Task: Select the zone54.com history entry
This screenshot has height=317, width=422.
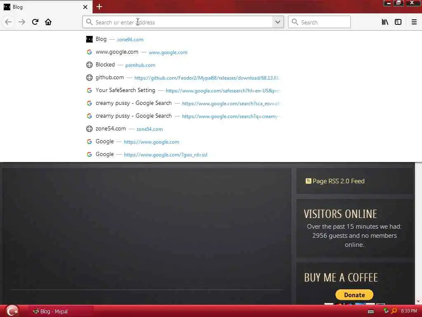Action: (x=183, y=129)
